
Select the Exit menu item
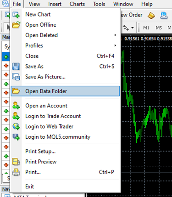[x=30, y=186]
